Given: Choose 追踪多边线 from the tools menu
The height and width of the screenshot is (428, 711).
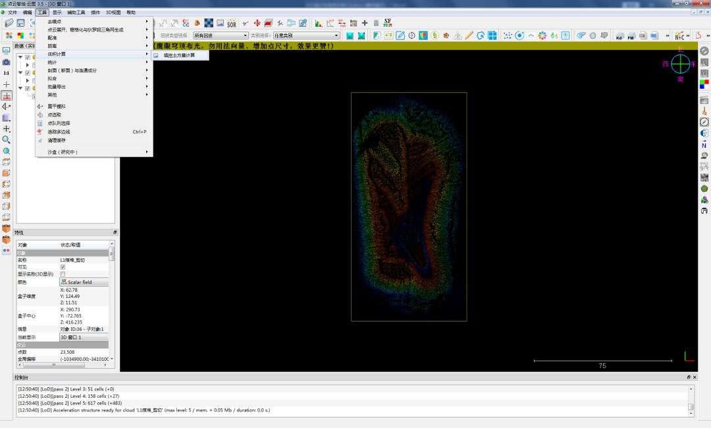Looking at the screenshot, I should [x=94, y=131].
